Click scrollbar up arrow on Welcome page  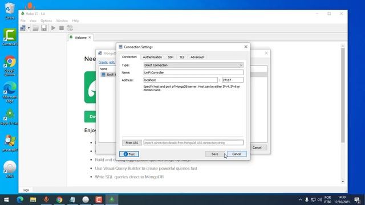click(343, 46)
